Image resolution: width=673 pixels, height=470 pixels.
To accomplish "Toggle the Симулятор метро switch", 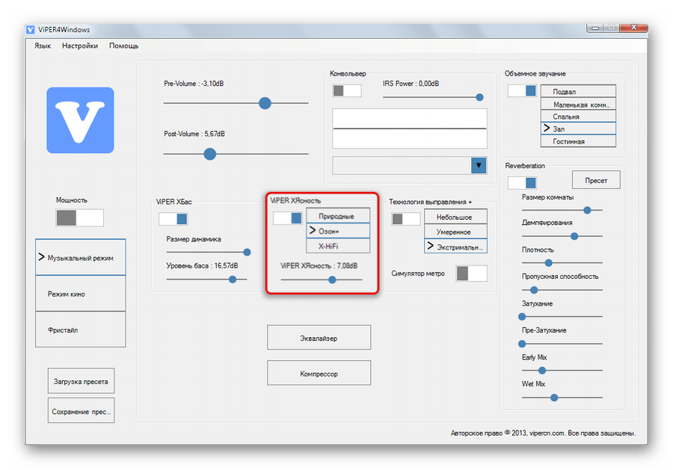I will pyautogui.click(x=471, y=273).
